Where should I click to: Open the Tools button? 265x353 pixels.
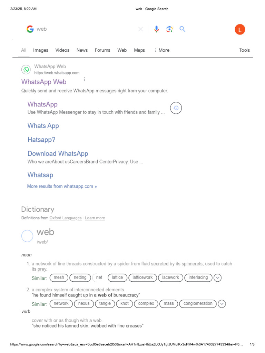[244, 50]
